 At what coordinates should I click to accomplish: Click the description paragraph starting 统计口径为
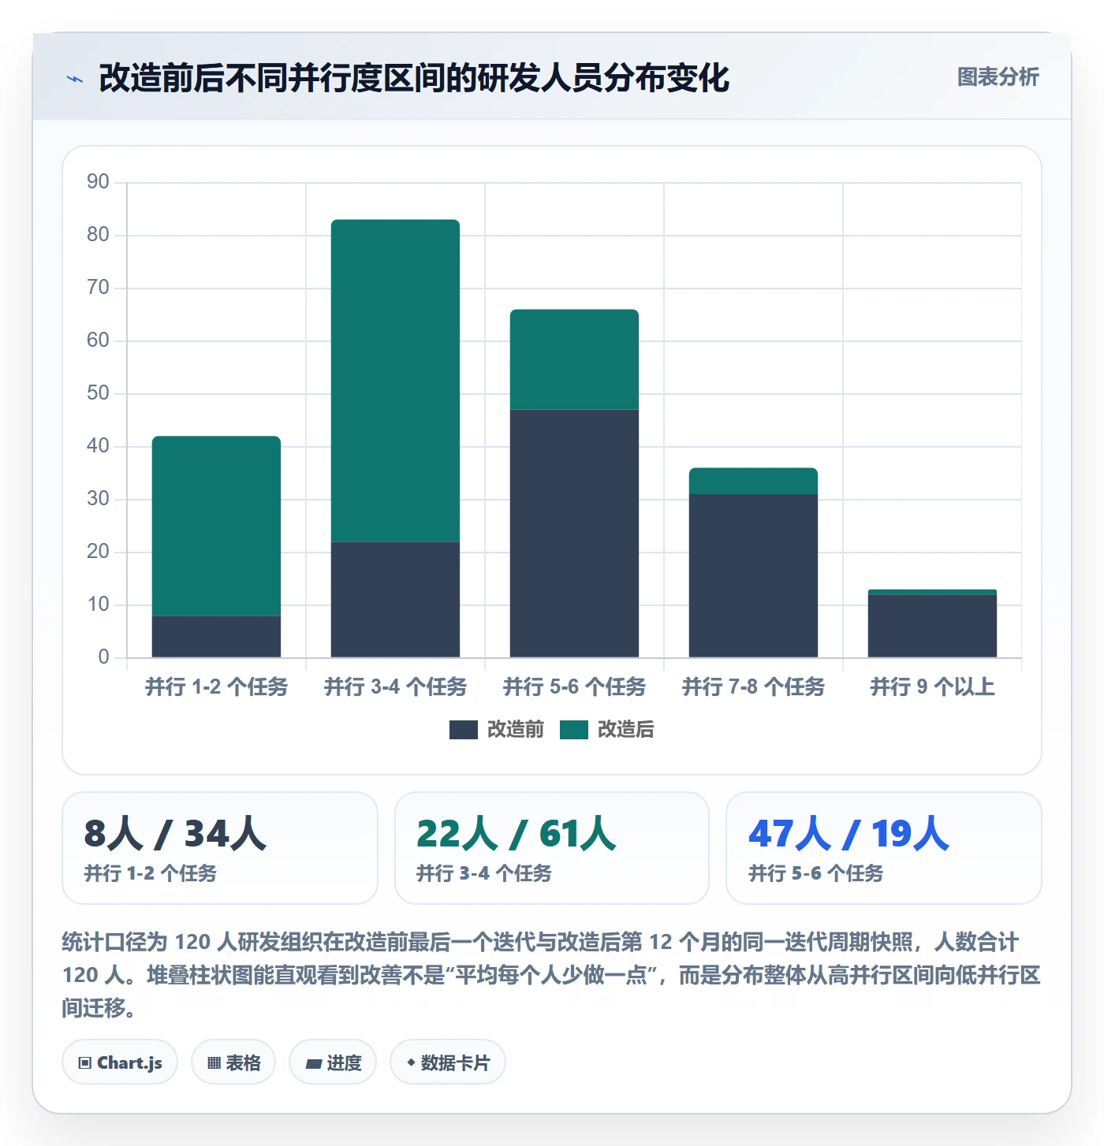551,975
